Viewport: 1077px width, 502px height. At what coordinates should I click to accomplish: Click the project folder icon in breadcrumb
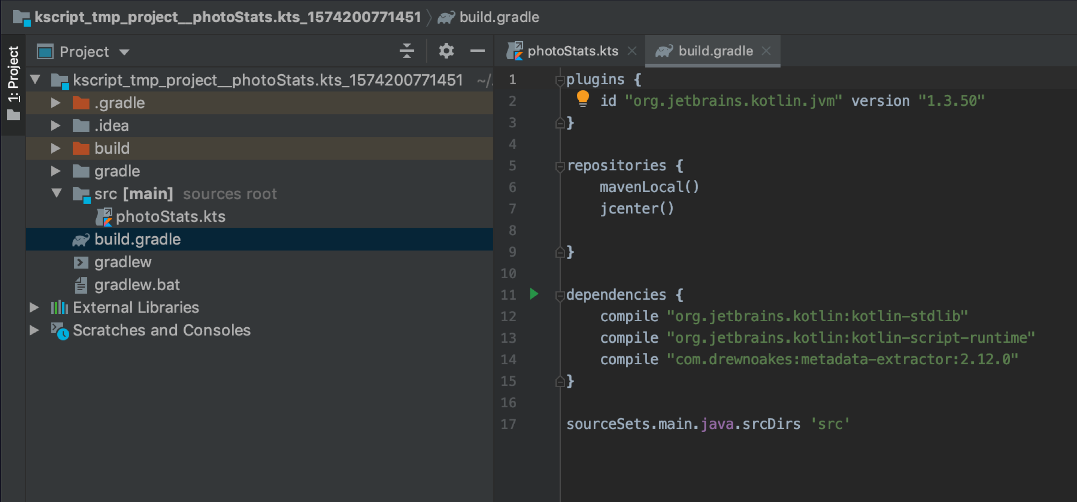22,18
